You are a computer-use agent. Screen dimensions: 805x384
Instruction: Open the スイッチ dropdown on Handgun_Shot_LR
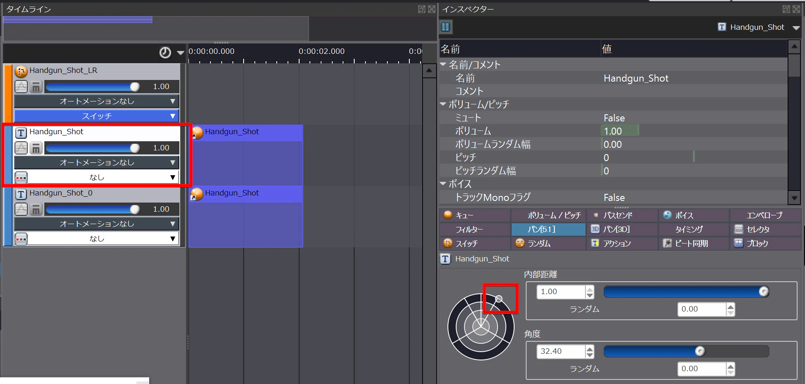tap(97, 116)
